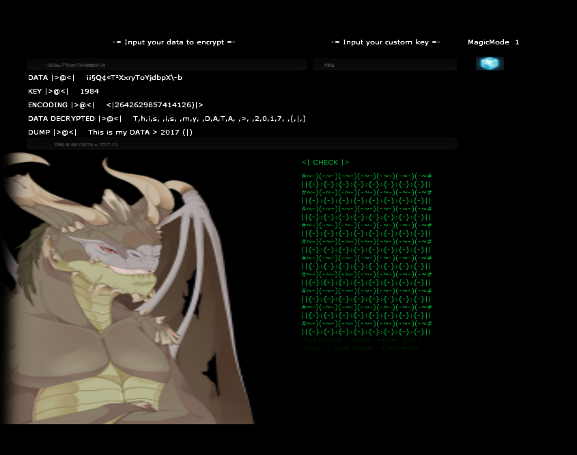Click the 'Input your data to encrypt' heading
The image size is (577, 455).
(173, 42)
